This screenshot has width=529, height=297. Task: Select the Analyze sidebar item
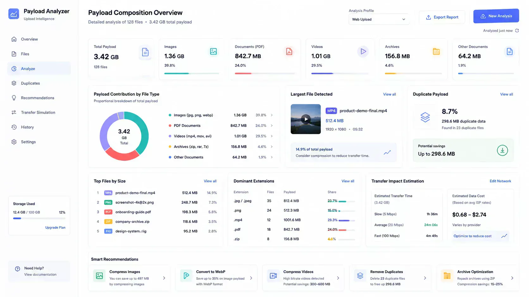(39, 68)
